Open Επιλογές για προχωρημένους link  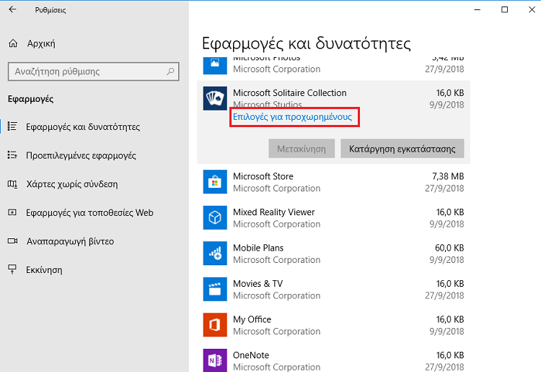click(x=293, y=117)
